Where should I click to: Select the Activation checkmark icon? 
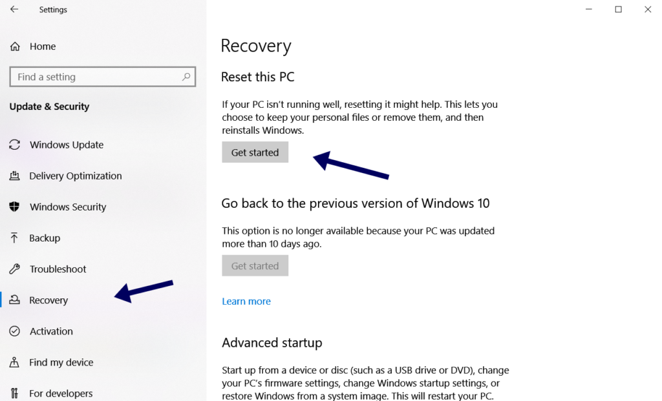pyautogui.click(x=14, y=331)
